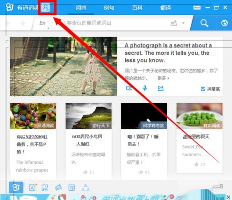This screenshot has height=200, width=232.
Task: Maximize the Youdao dictionary window
Action: coord(216,7)
